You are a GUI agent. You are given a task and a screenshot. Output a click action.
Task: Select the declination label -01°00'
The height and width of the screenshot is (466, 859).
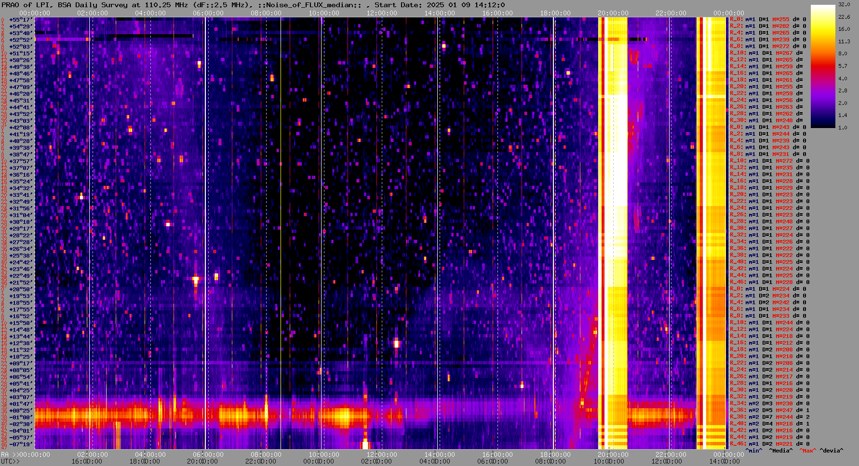21,417
